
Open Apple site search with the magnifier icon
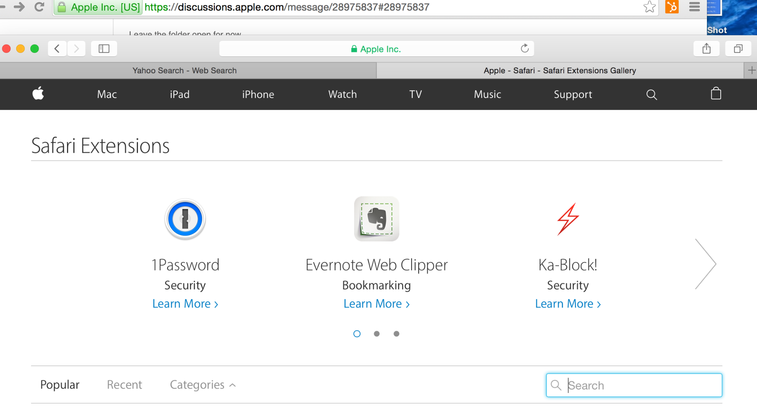[x=651, y=95]
